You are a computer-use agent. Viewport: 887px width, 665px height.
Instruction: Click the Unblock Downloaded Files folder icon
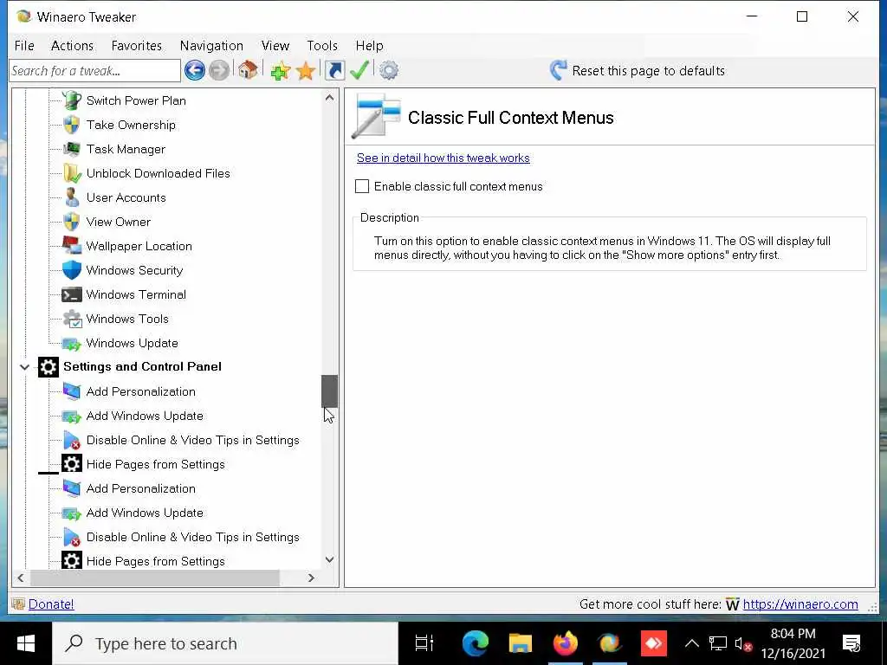72,173
